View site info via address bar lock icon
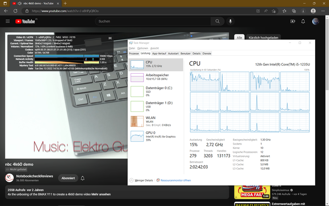Image resolution: width=329 pixels, height=206 pixels. (27, 11)
